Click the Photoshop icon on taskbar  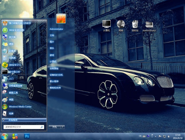coord(27,136)
